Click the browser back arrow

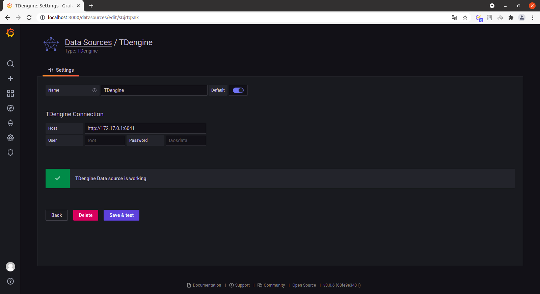point(7,18)
